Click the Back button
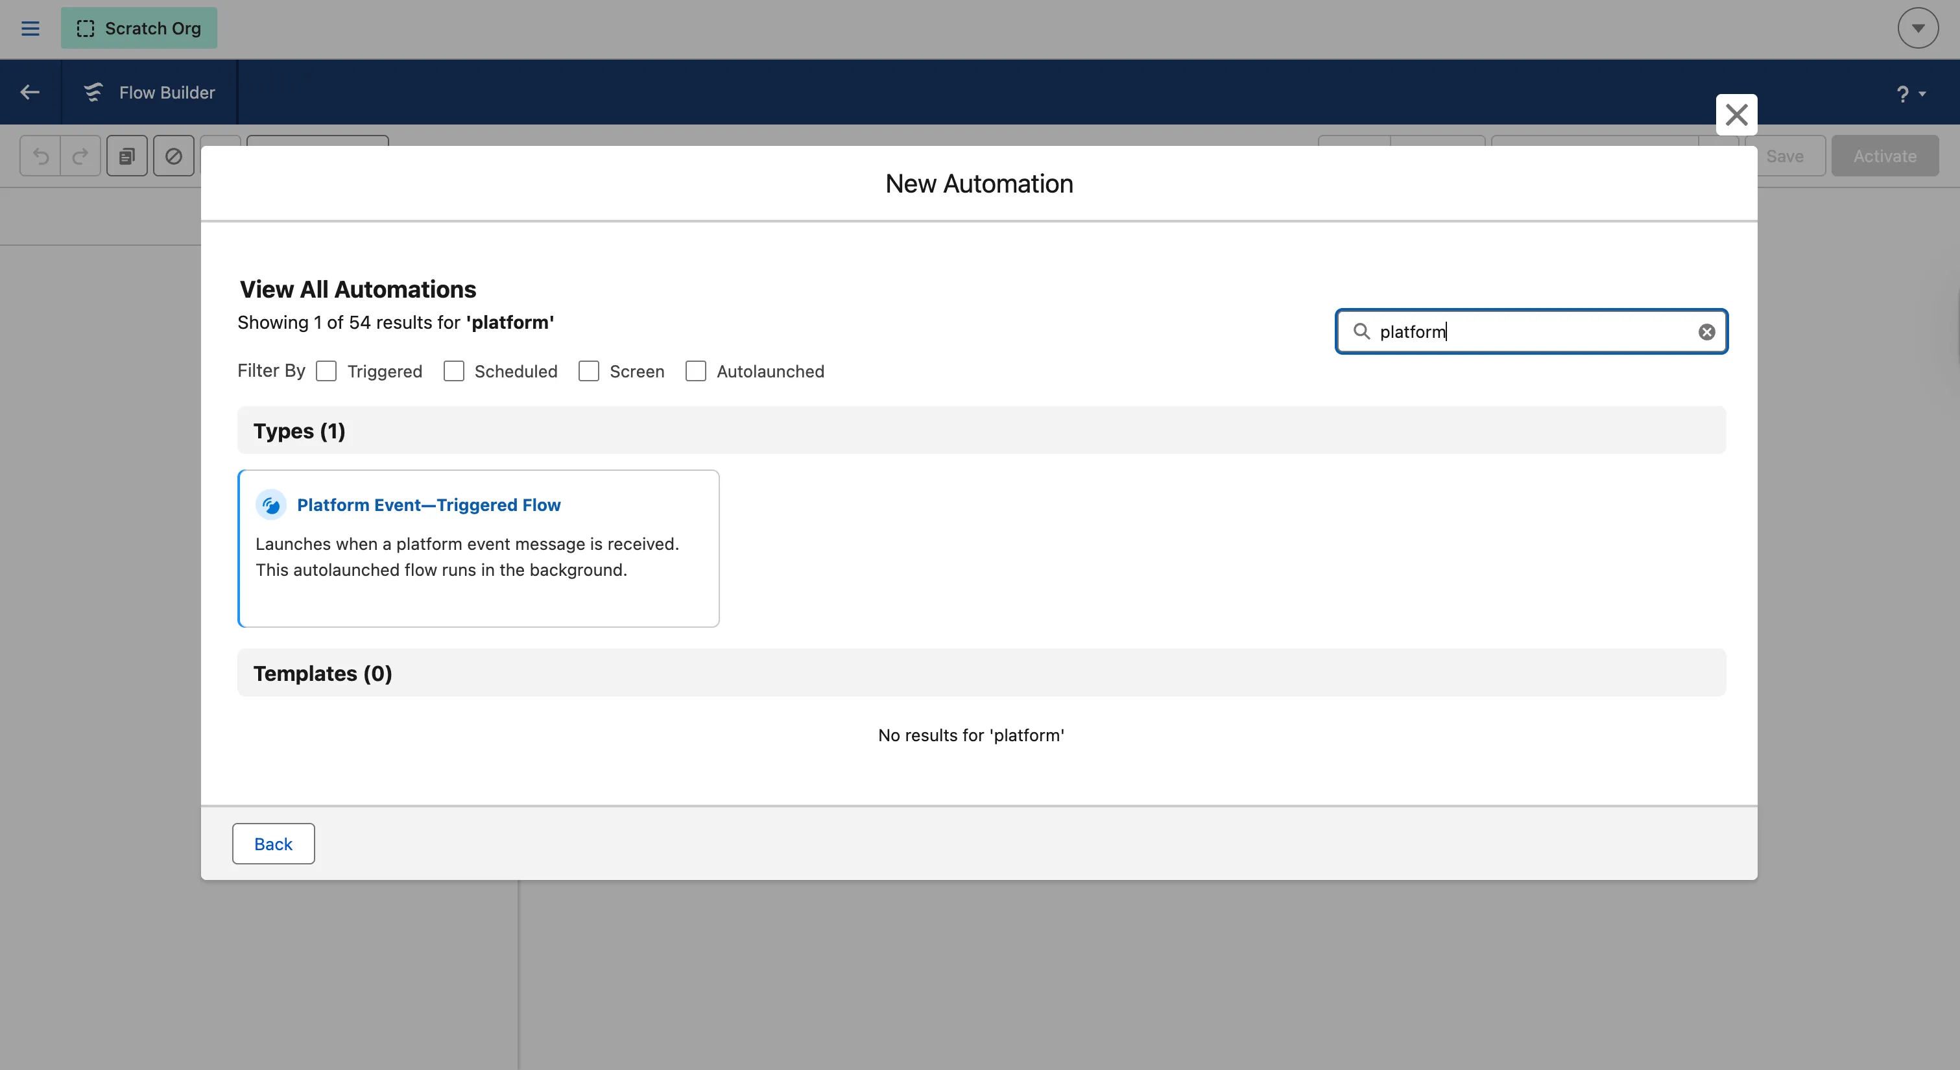The height and width of the screenshot is (1070, 1960). click(x=273, y=844)
